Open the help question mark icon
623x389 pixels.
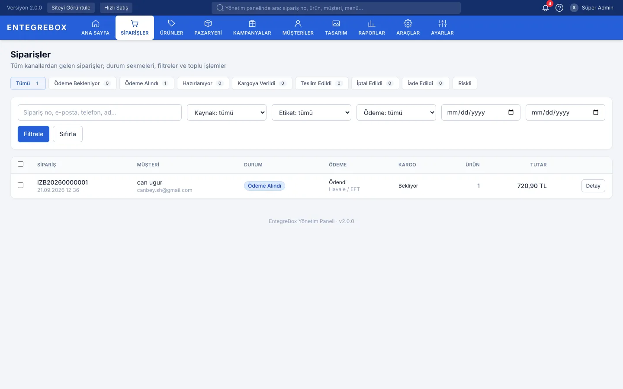(559, 8)
